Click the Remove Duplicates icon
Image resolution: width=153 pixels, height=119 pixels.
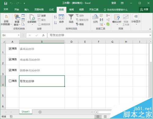pyautogui.click(x=101, y=20)
